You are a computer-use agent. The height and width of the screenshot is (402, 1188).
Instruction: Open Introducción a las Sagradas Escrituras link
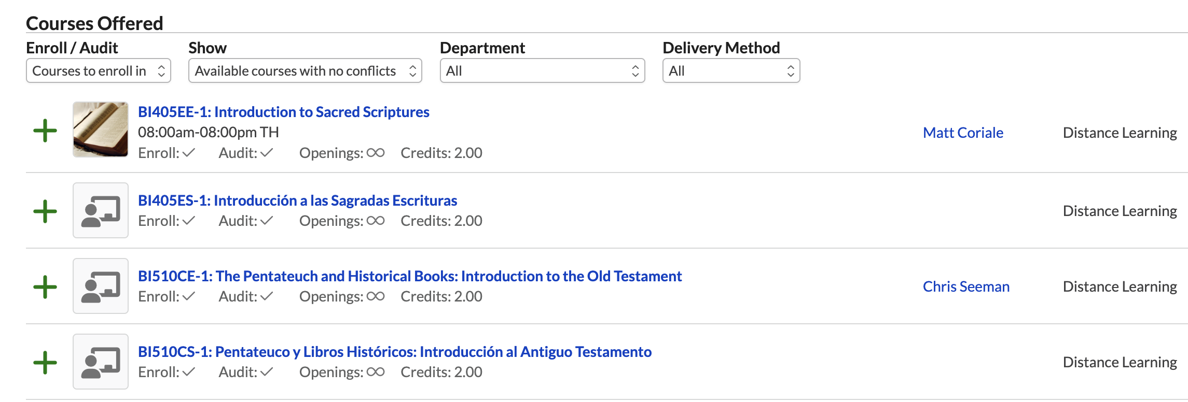click(297, 200)
